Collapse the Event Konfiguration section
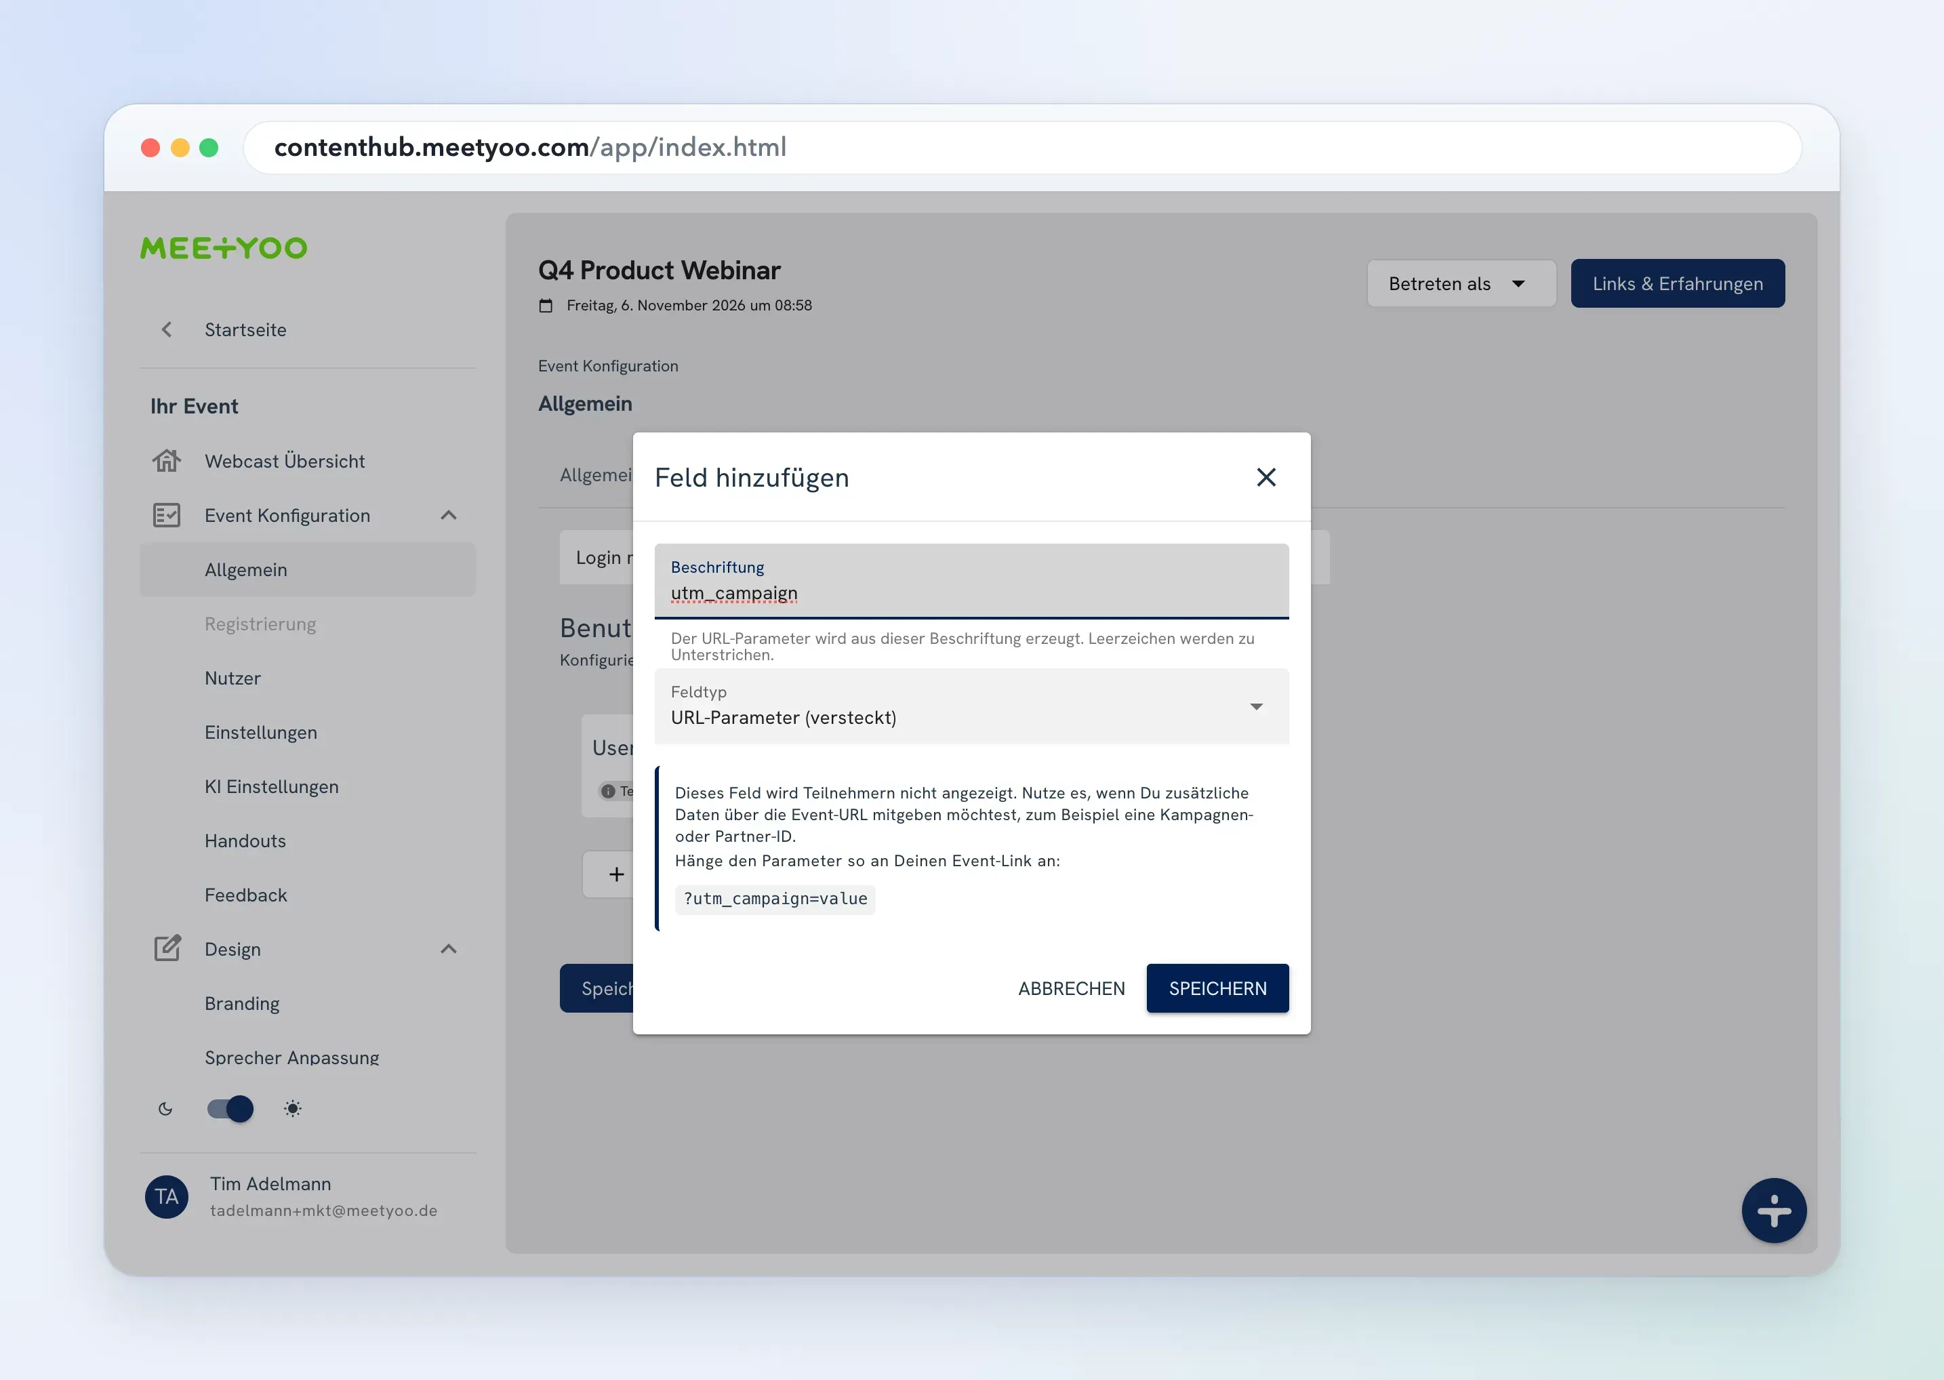 (449, 515)
